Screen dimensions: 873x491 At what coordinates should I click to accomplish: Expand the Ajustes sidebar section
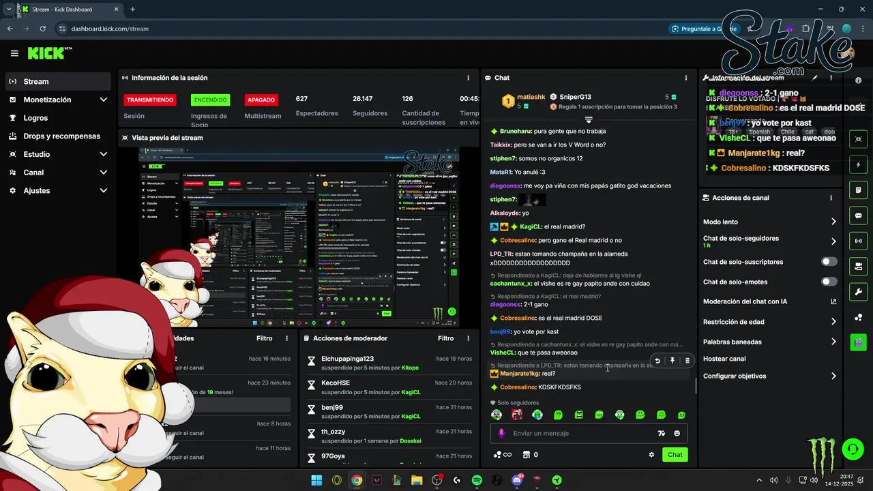[104, 191]
